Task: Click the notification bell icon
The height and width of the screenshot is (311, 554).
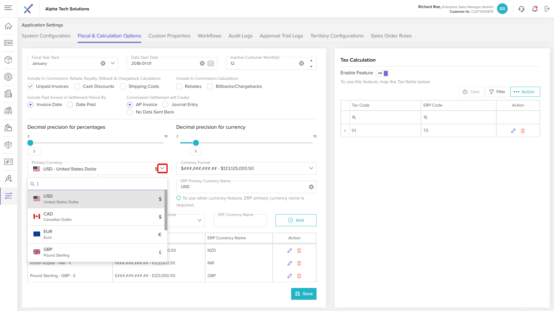Action: [535, 9]
